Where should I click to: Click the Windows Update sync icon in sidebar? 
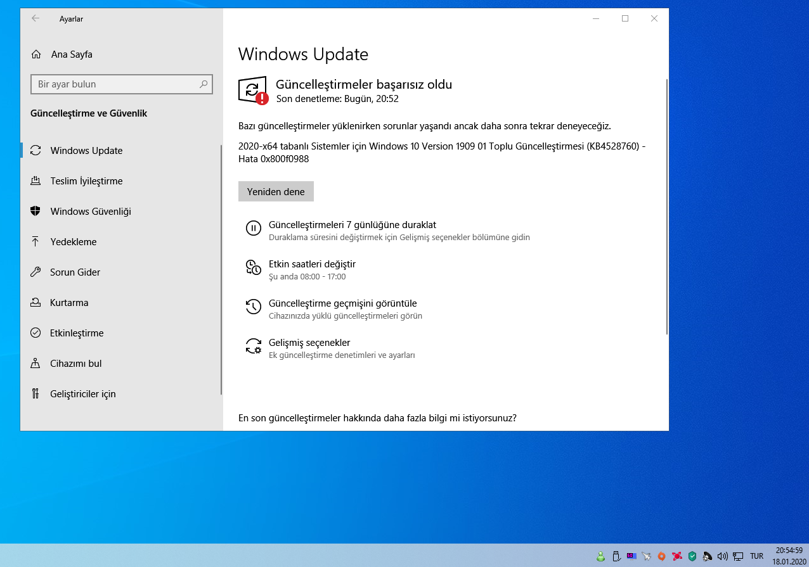[36, 151]
